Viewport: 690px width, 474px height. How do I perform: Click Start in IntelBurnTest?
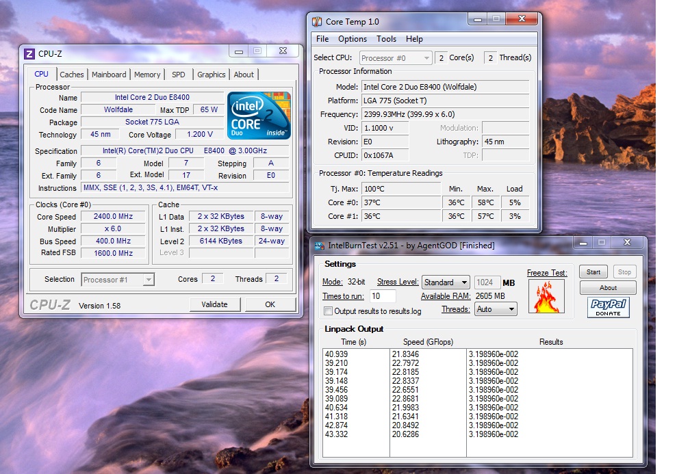coord(593,272)
